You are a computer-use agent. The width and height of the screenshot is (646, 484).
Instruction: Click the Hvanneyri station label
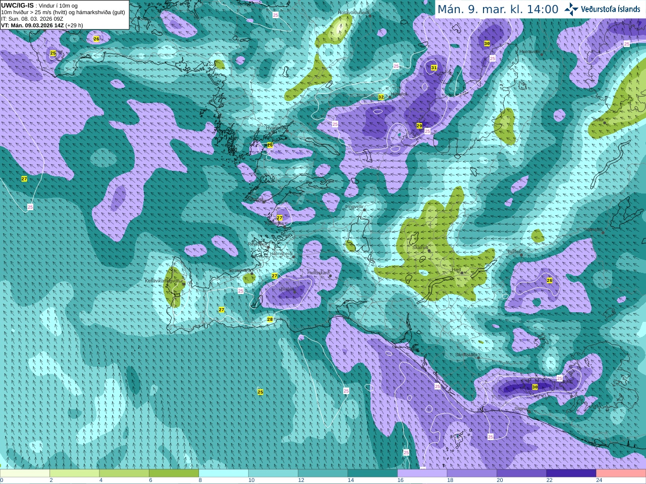coord(276,128)
